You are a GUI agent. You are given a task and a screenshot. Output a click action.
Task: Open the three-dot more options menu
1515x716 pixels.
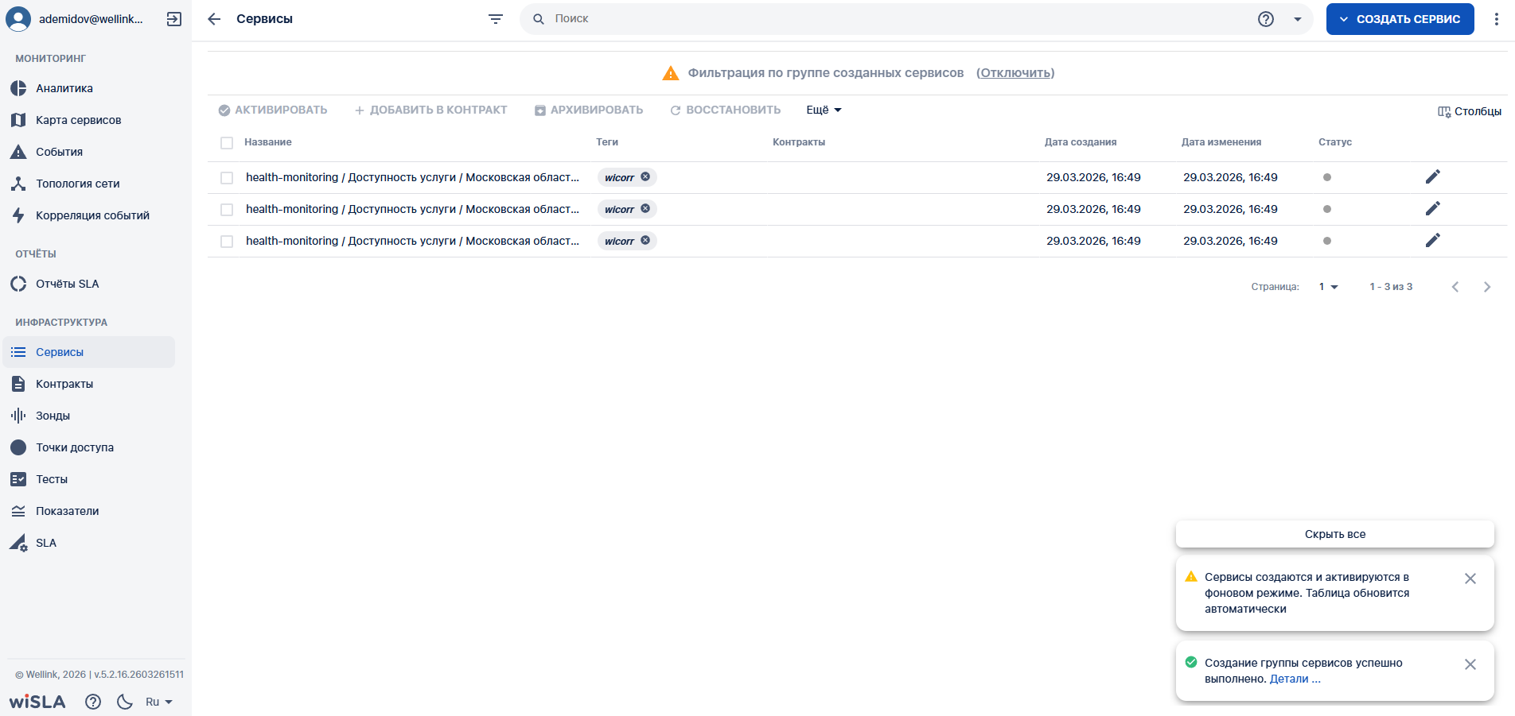click(1497, 19)
